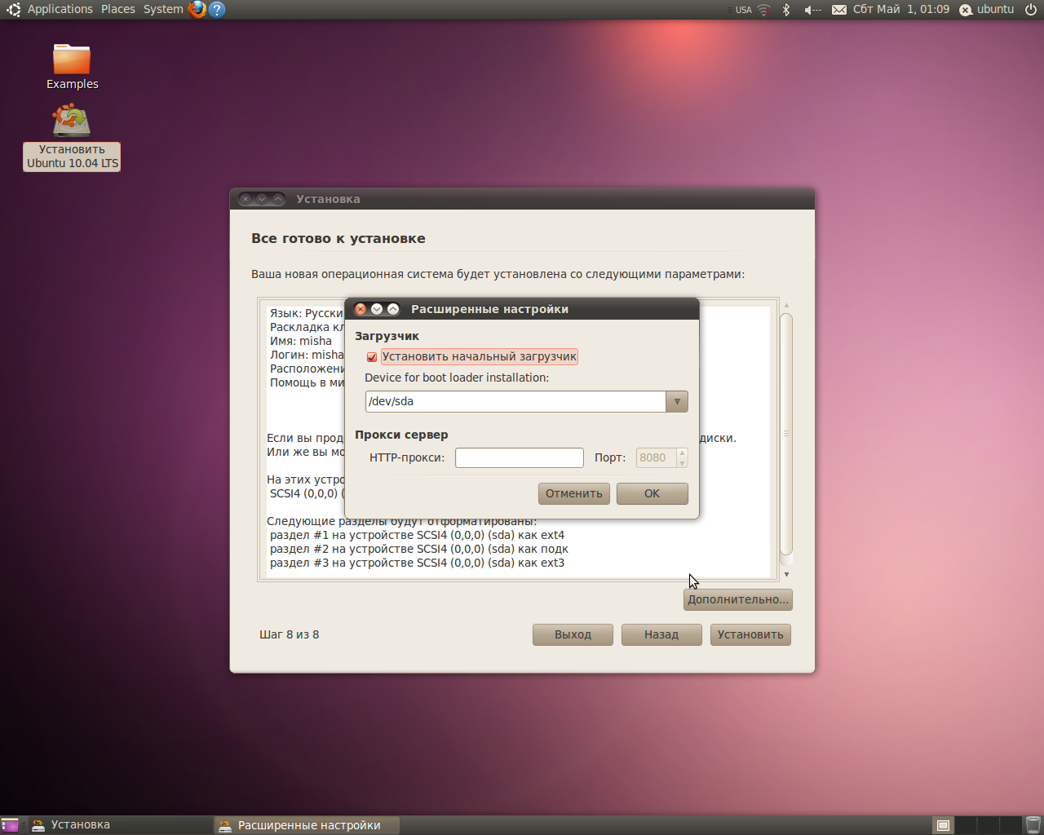Click the blue help question mark icon
The image size is (1044, 835).
217,9
